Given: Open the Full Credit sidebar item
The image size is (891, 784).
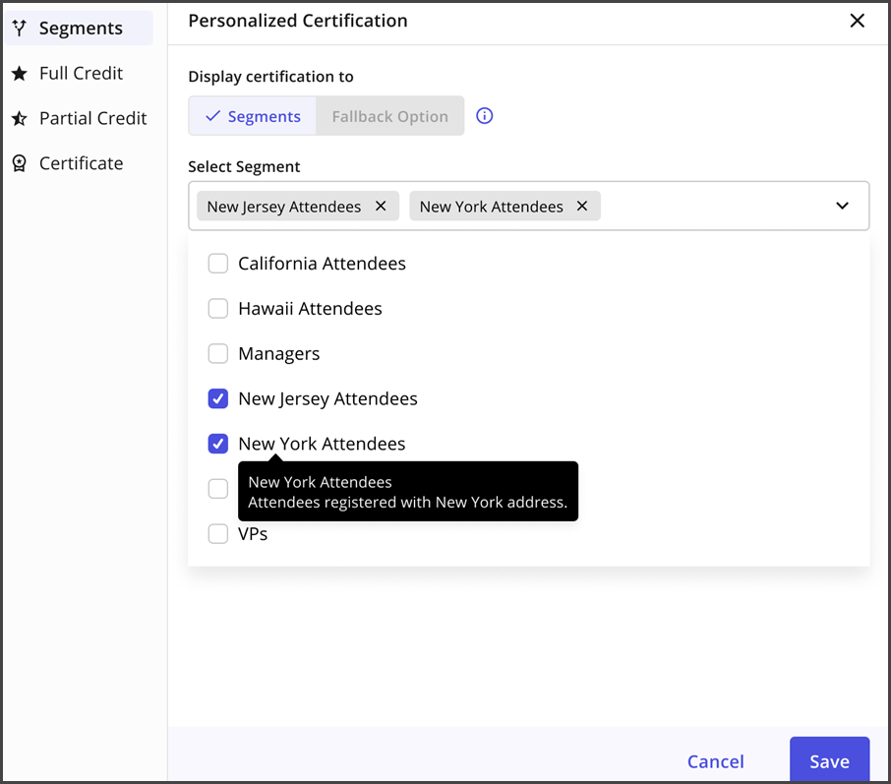Looking at the screenshot, I should pyautogui.click(x=79, y=74).
